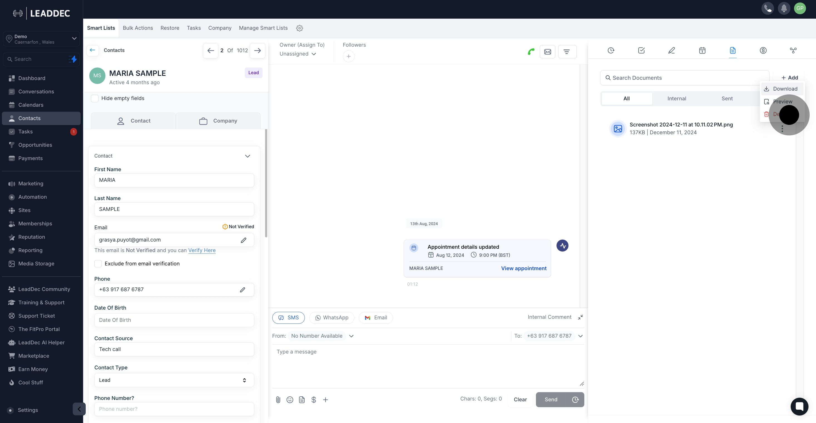Open the Payments dollar icon tab
The image size is (816, 423).
(x=763, y=50)
